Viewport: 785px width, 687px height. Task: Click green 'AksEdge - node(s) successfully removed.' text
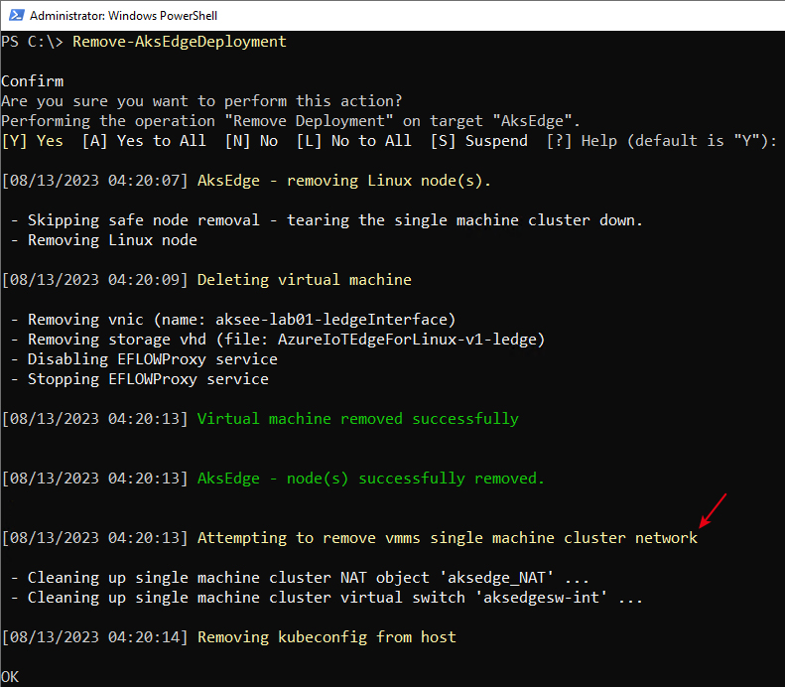(x=371, y=479)
